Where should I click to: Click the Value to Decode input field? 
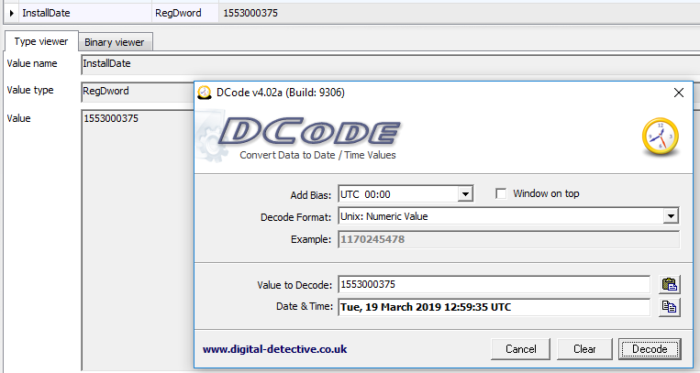coord(494,284)
